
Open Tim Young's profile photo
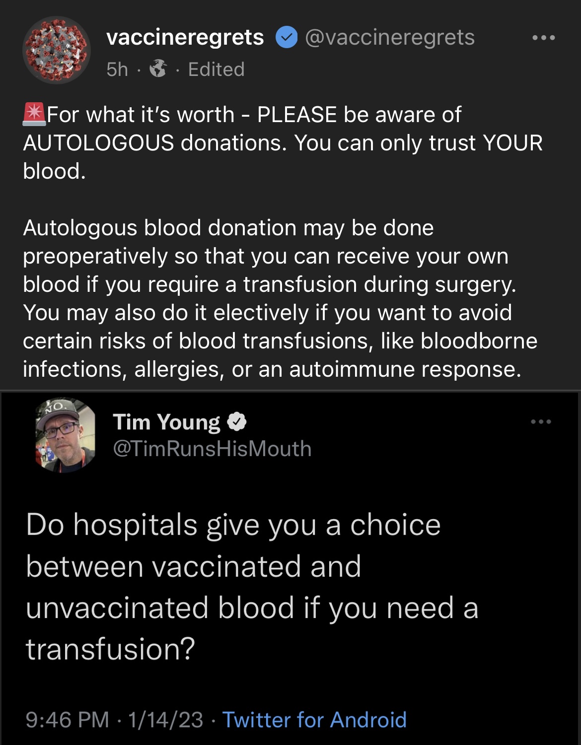(65, 435)
